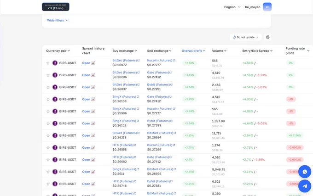This screenshot has width=313, height=196.
Task: Favorite the row with BitGet buy price $0.26206
Action: click(48, 75)
